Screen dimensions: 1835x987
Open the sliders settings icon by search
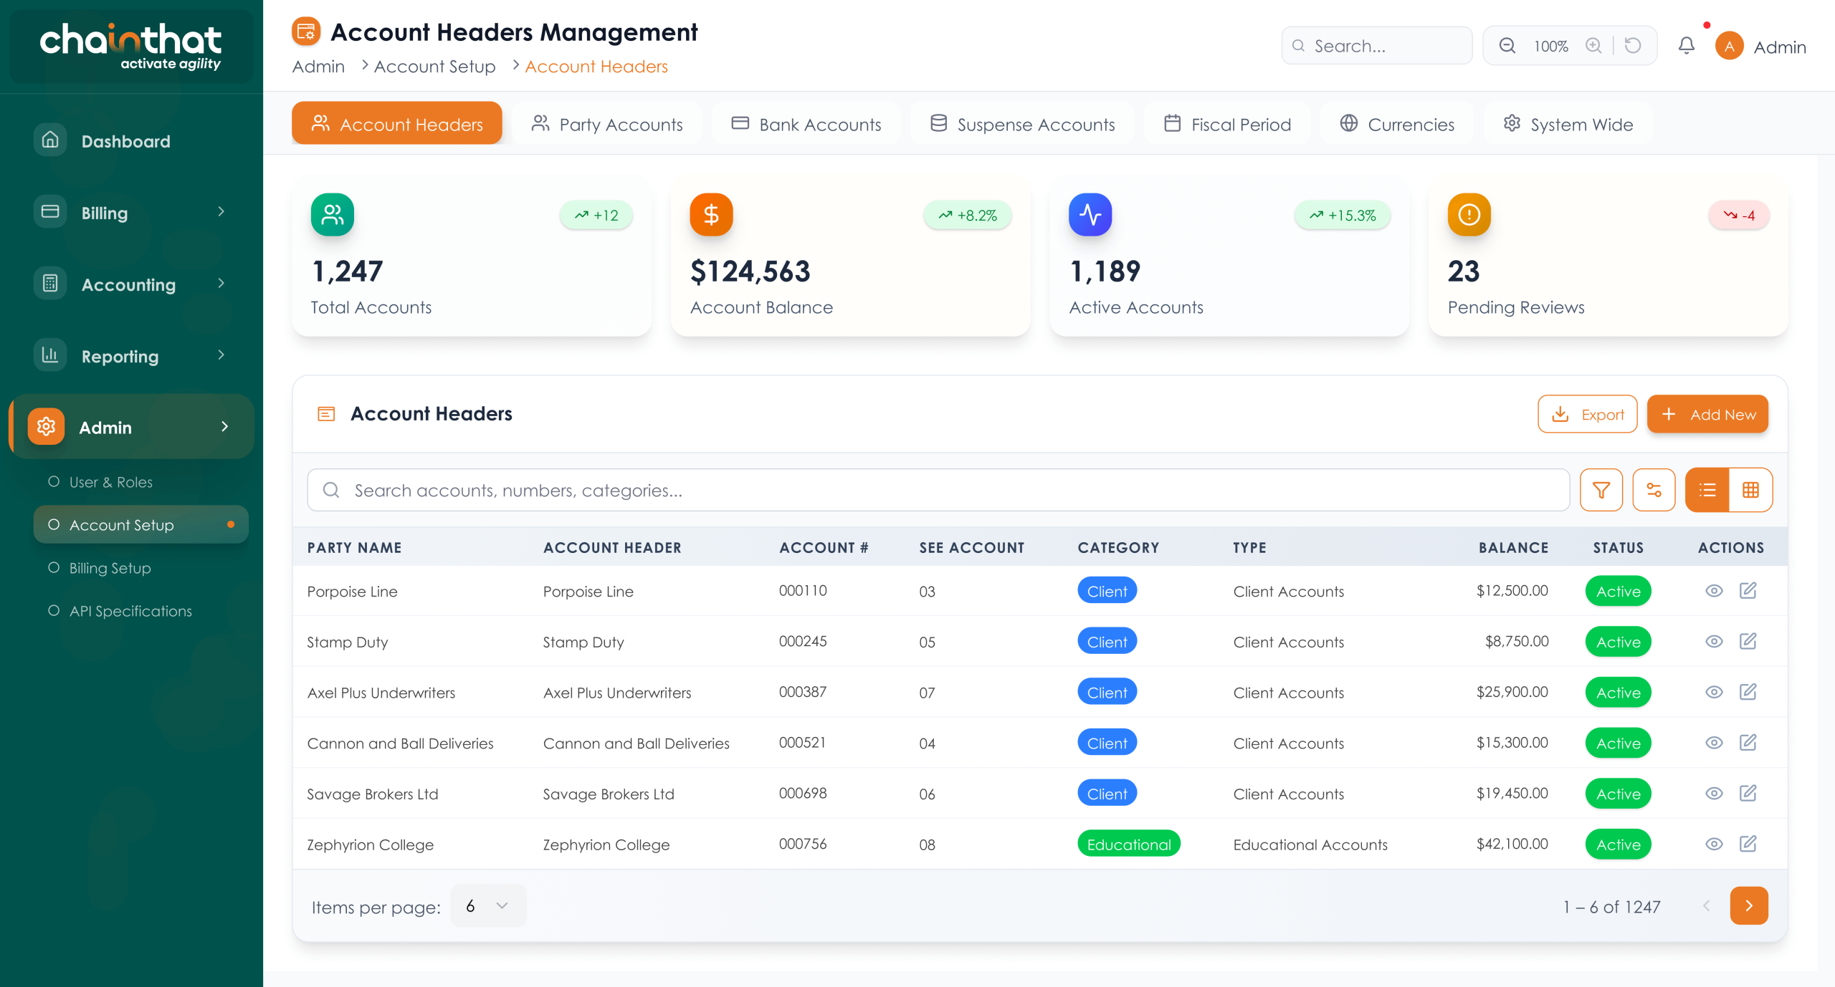[1654, 490]
